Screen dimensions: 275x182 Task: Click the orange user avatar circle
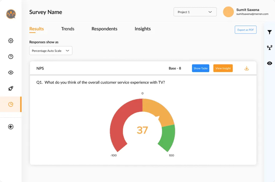[x=228, y=12]
